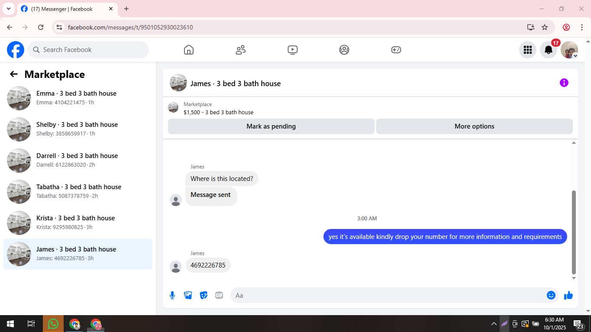Open WhatsApp from the taskbar

[53, 324]
